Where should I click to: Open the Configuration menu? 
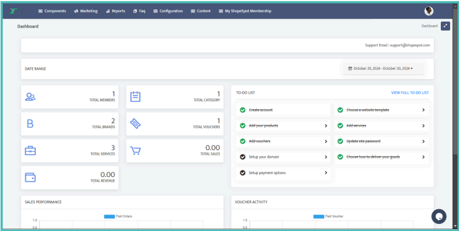point(168,11)
